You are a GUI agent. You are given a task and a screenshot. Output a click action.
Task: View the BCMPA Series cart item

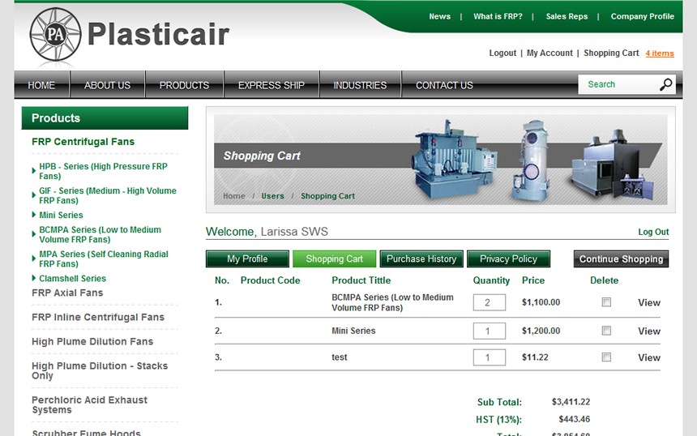point(649,302)
